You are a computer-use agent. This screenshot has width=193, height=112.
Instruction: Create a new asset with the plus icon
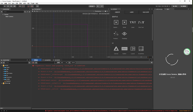2,63
